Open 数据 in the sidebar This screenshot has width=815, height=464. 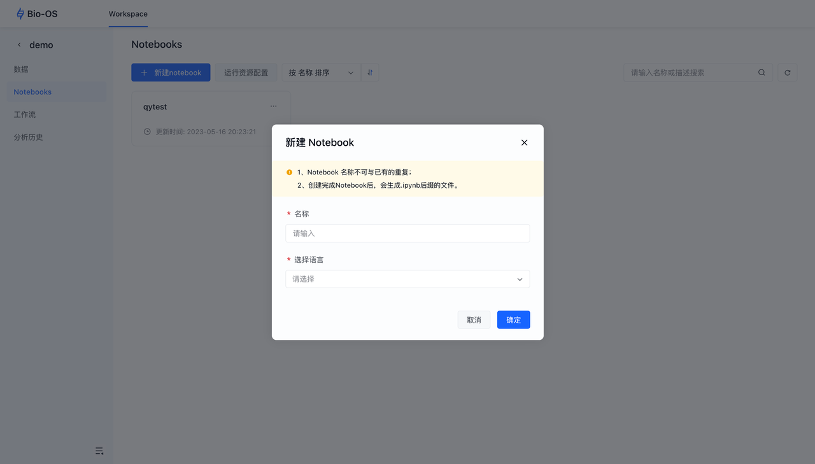click(21, 69)
